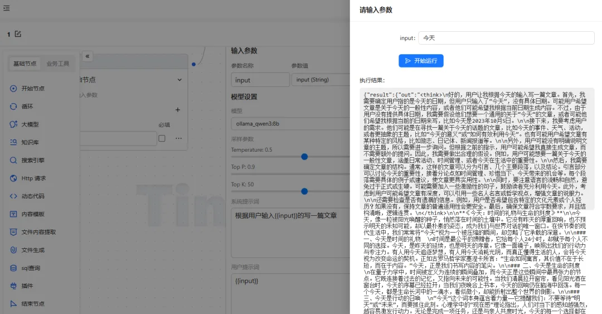Click the Top K slider handle
Screen dimensions: 602x314
[x=304, y=191]
